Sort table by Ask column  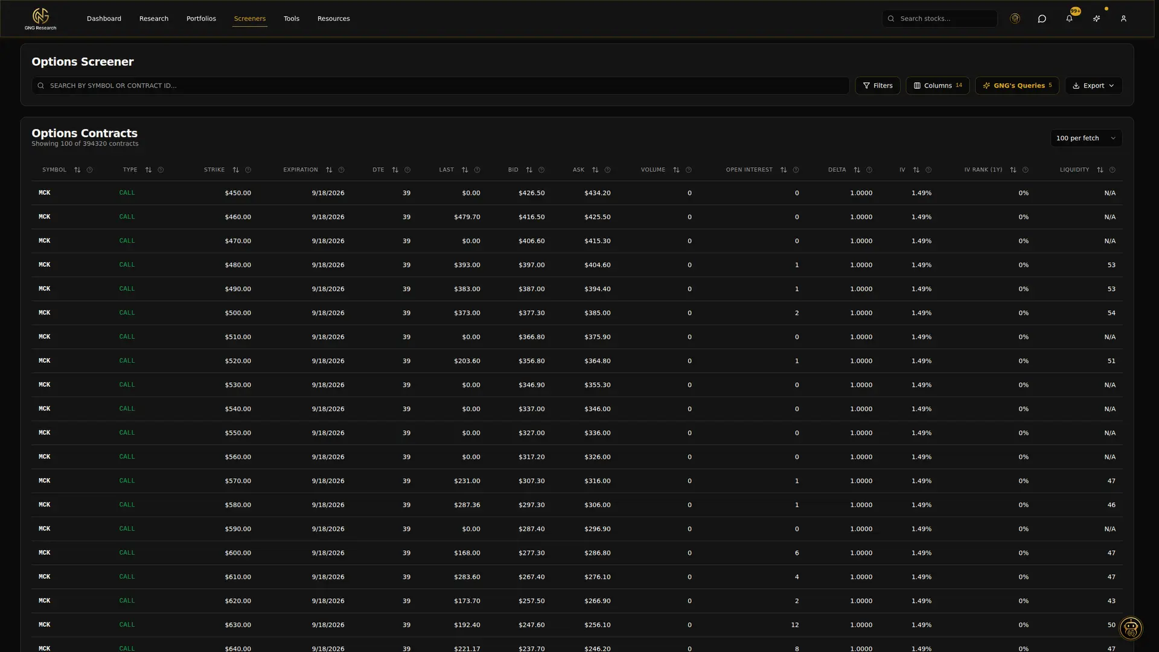coord(595,170)
